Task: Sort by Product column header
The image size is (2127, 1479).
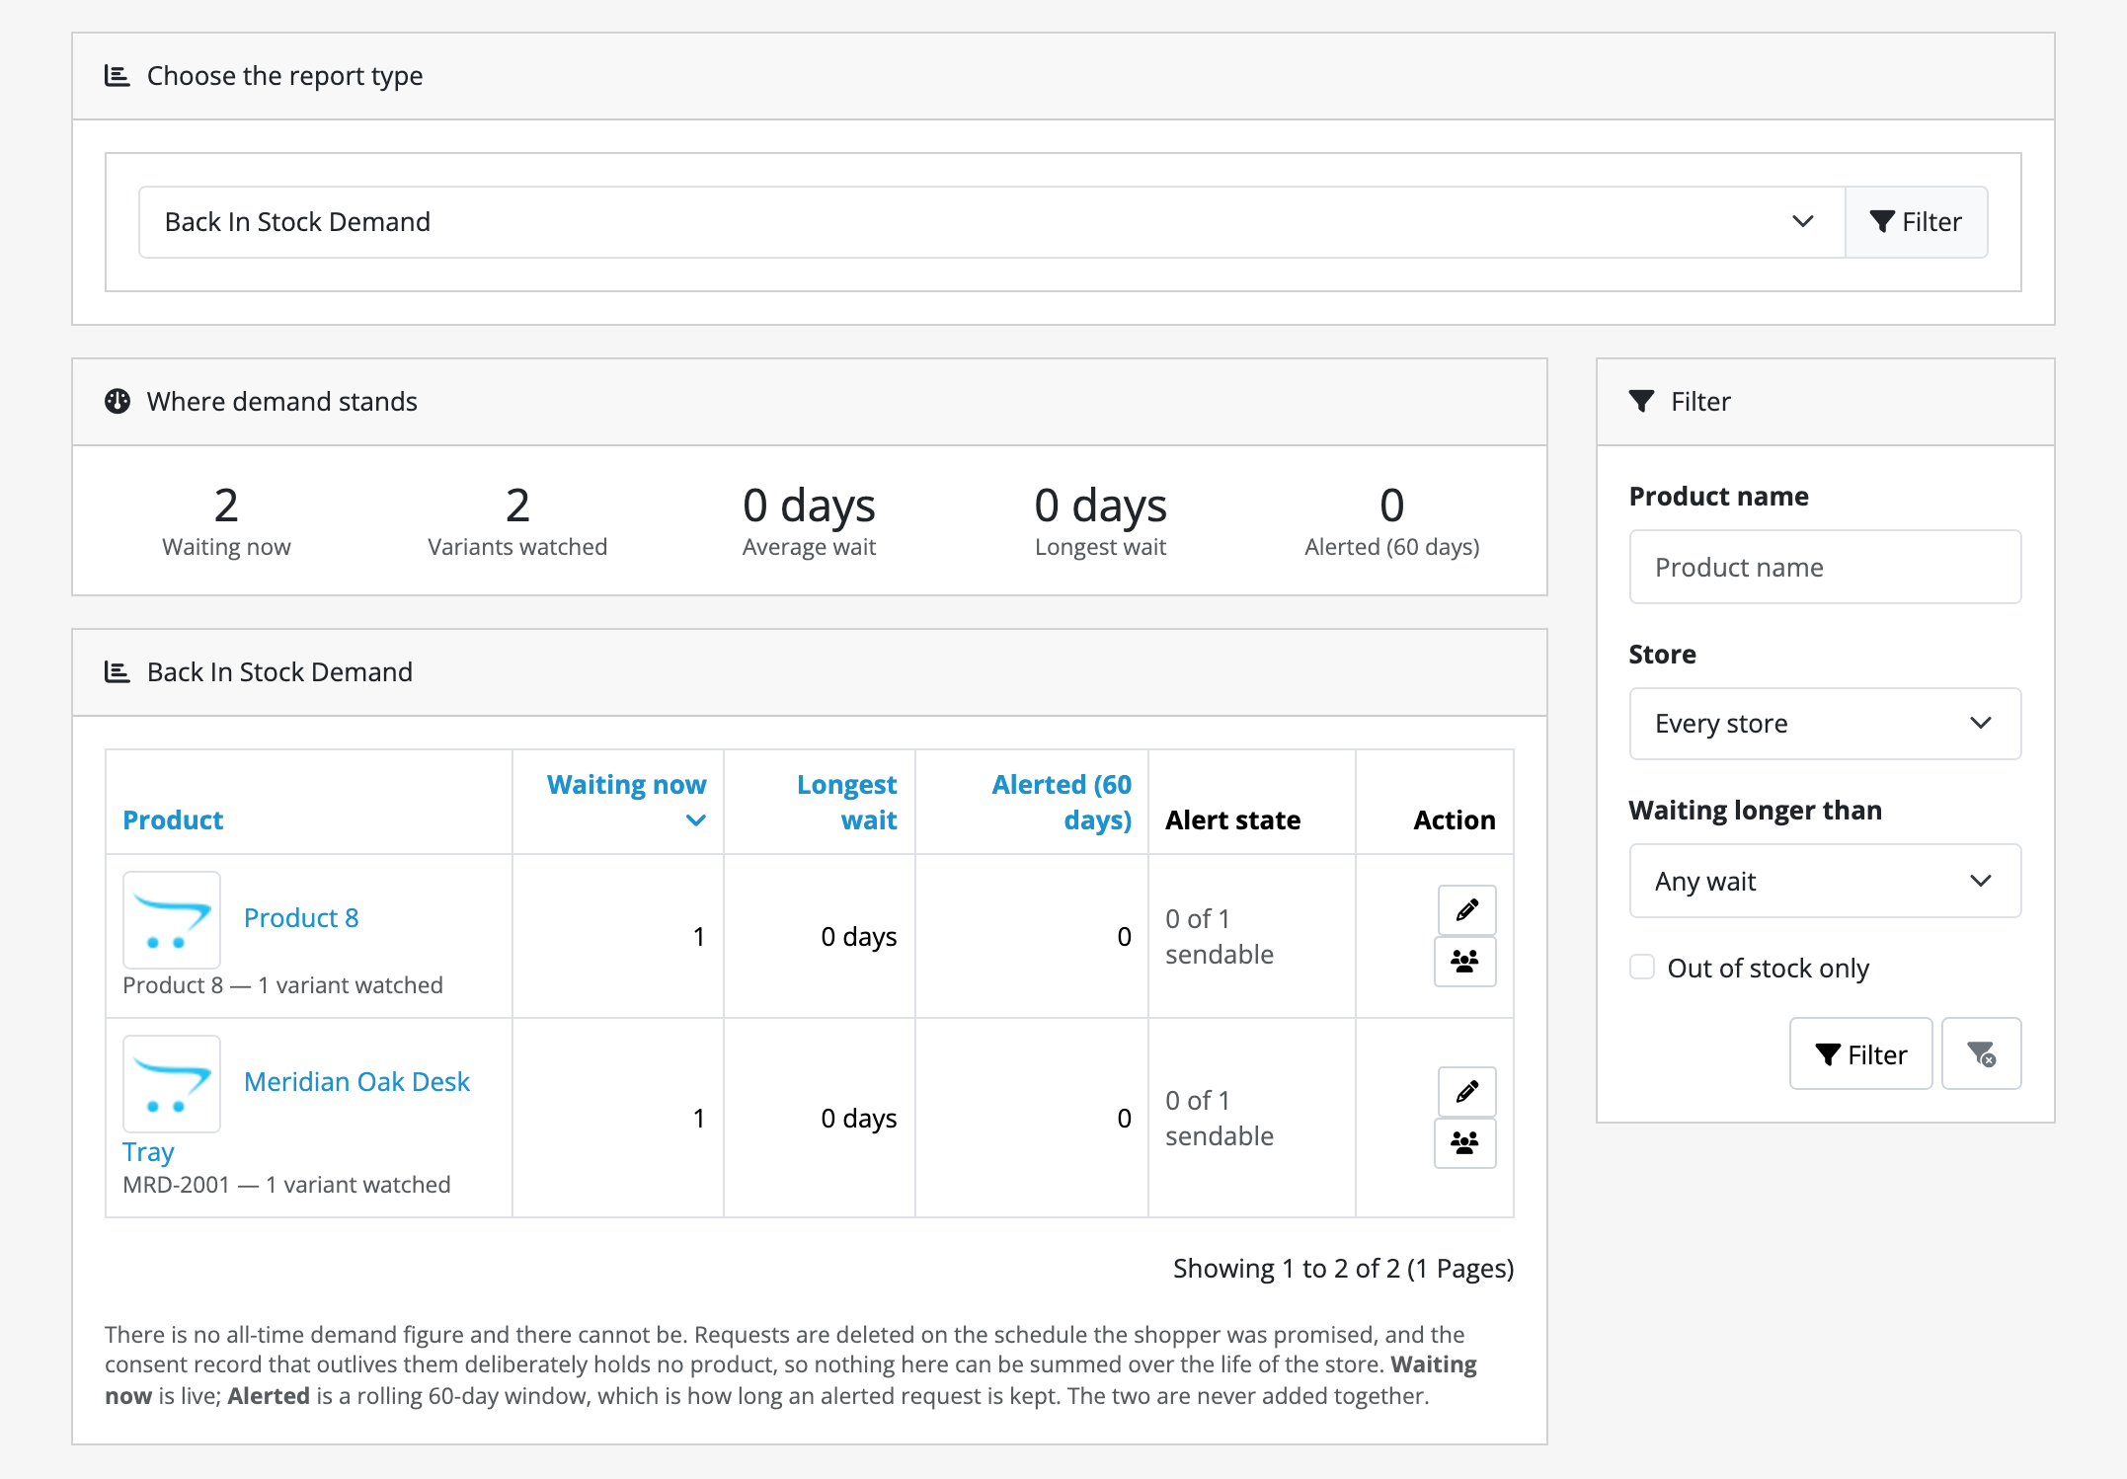Action: (x=173, y=819)
